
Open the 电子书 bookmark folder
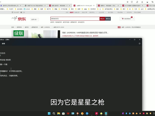48,9
